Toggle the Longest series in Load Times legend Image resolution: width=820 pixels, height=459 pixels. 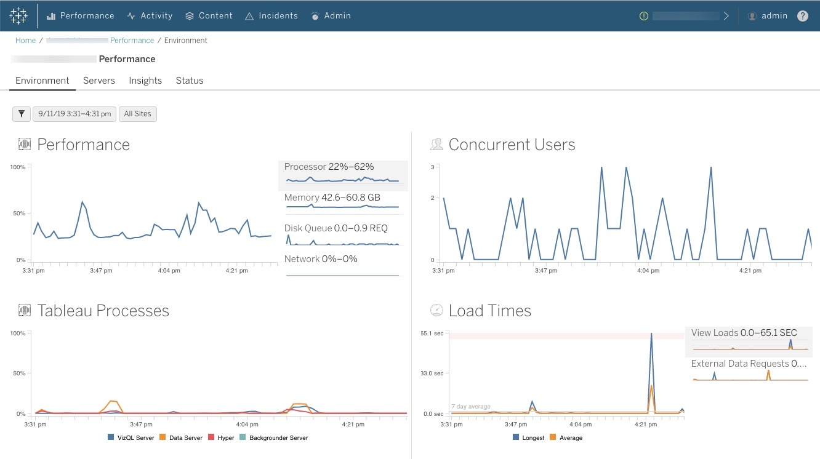(528, 437)
